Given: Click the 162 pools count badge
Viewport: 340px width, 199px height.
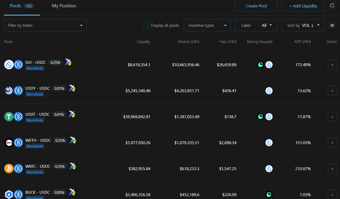Looking at the screenshot, I should click(x=29, y=6).
